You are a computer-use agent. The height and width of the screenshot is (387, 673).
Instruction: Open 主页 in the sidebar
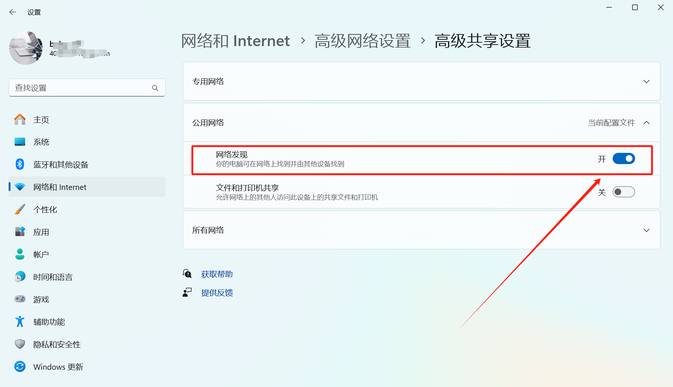pyautogui.click(x=87, y=120)
